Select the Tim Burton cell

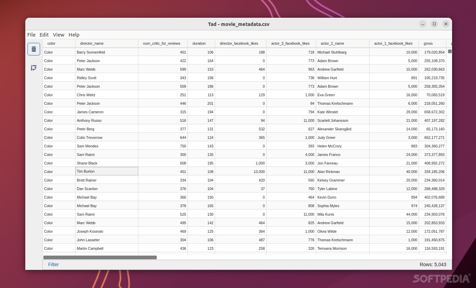click(x=107, y=171)
